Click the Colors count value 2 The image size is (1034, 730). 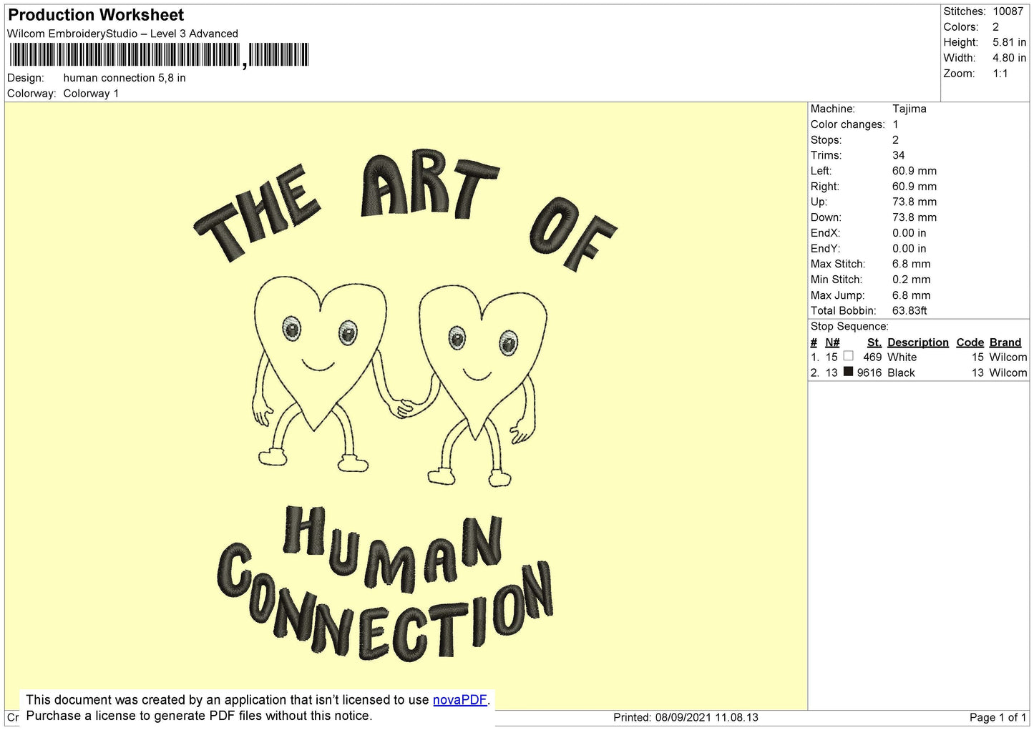point(995,27)
